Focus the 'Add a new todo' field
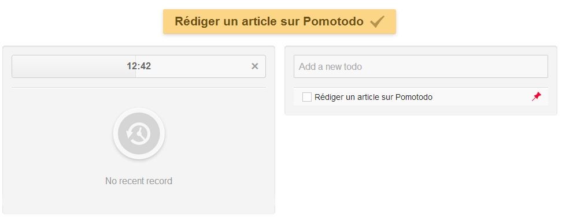562x220 pixels. tap(421, 66)
